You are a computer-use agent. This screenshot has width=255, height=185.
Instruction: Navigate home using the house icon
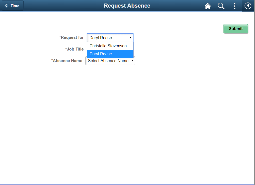[x=208, y=6]
